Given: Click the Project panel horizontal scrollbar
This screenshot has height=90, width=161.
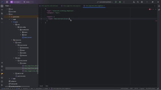Looking at the screenshot, I should 17,86.
